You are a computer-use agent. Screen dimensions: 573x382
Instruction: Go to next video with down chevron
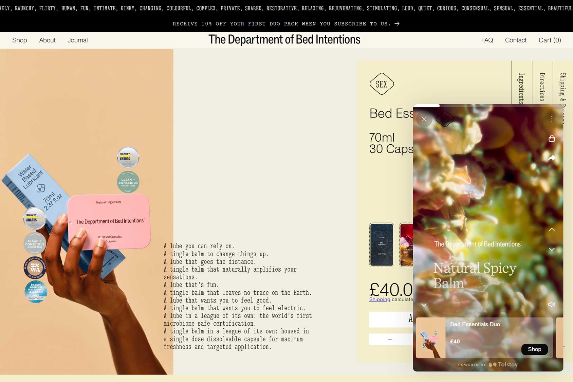coord(552,249)
